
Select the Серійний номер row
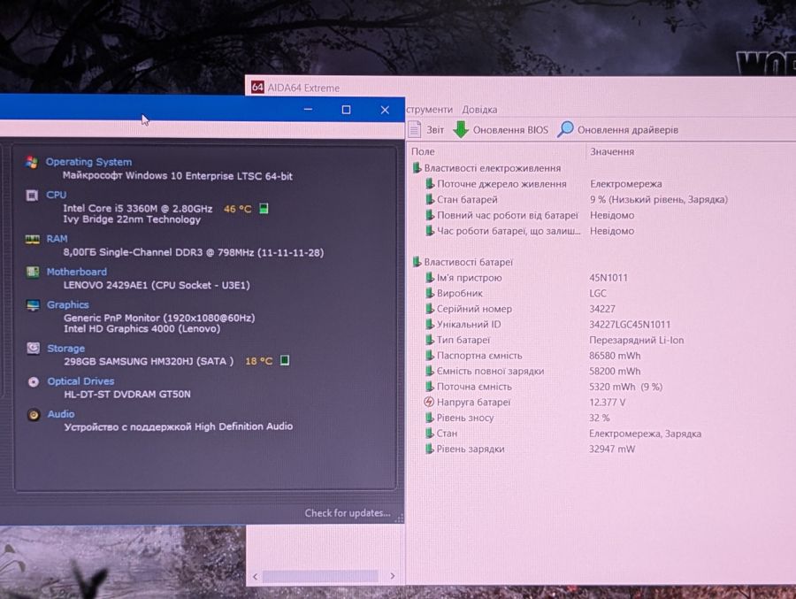(x=520, y=309)
